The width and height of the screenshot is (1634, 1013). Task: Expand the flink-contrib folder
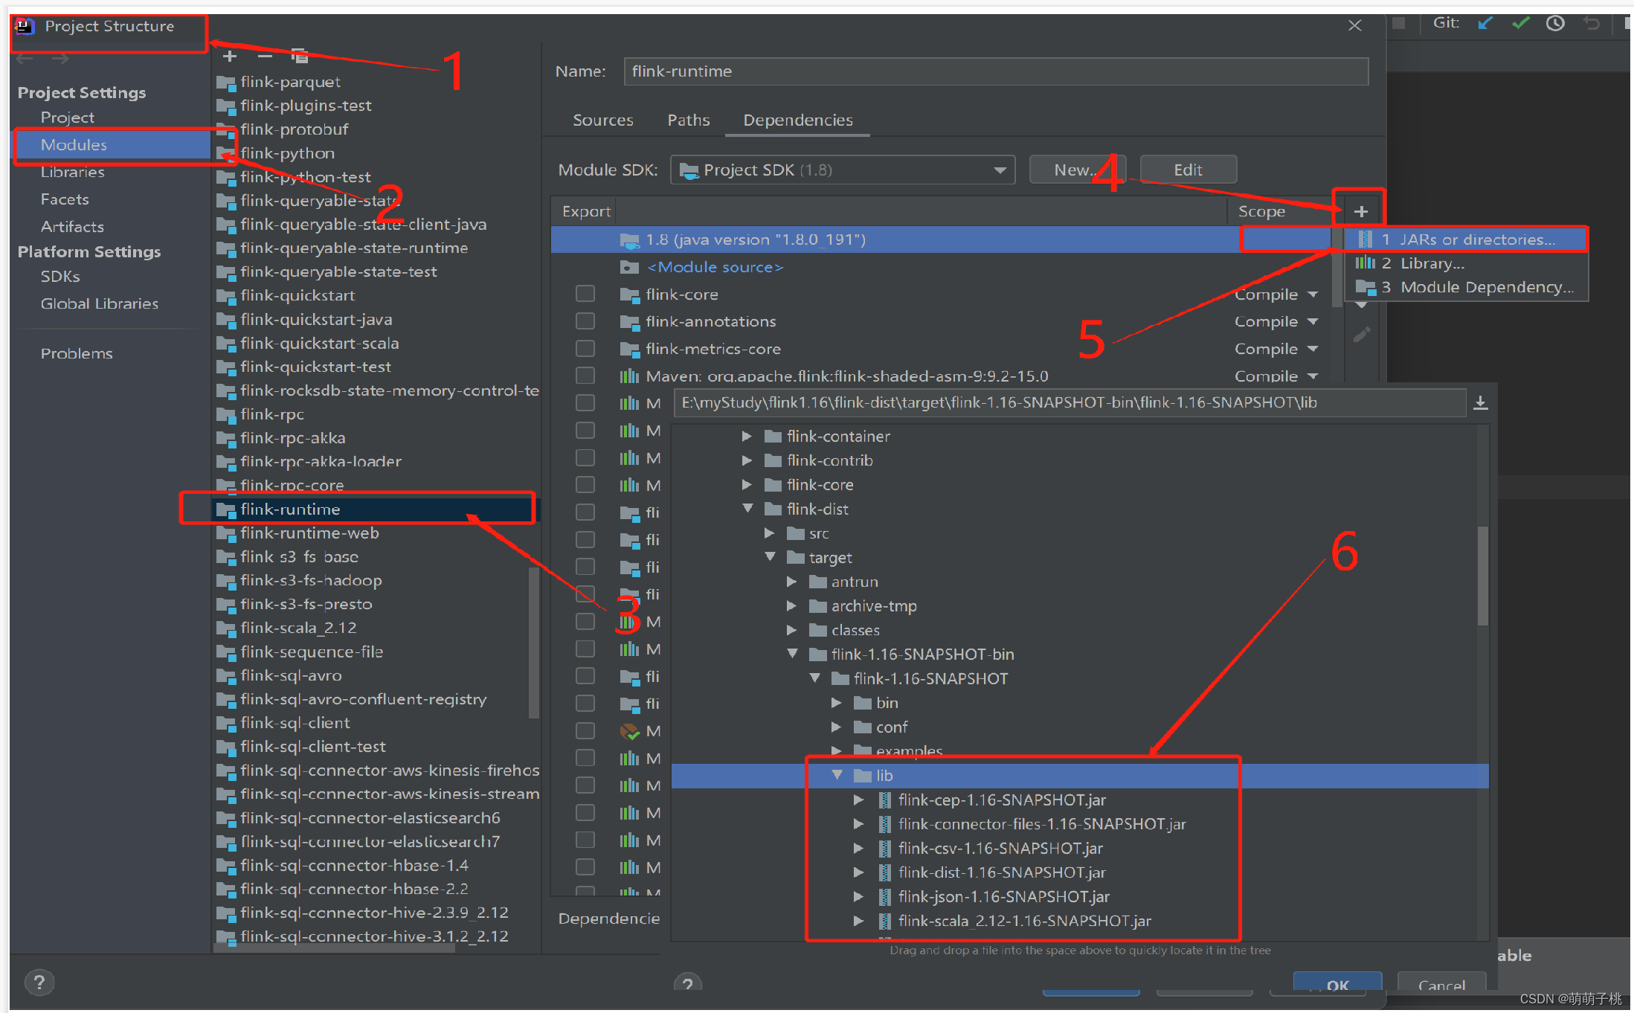tap(747, 460)
